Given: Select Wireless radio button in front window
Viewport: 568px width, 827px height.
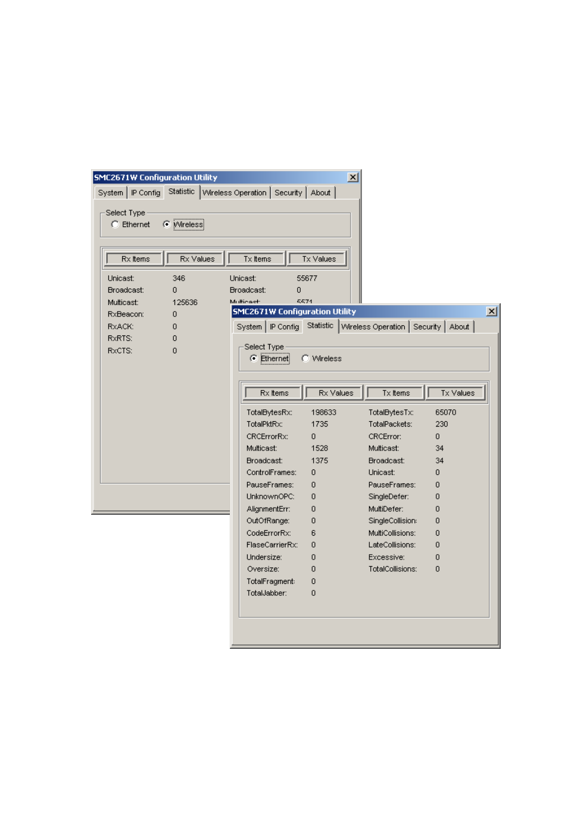Looking at the screenshot, I should coord(305,359).
